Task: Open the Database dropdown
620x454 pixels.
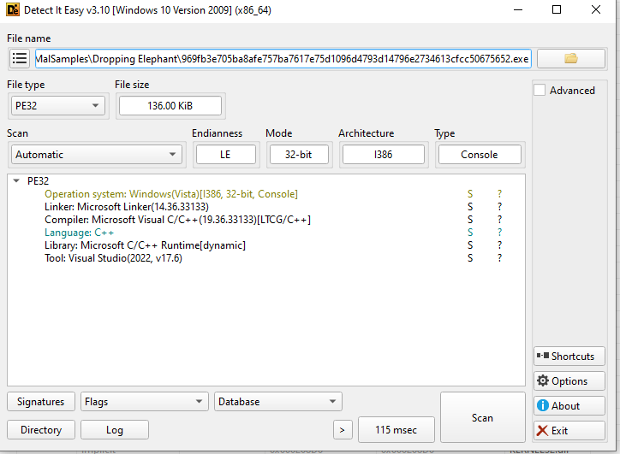Action: click(x=278, y=402)
